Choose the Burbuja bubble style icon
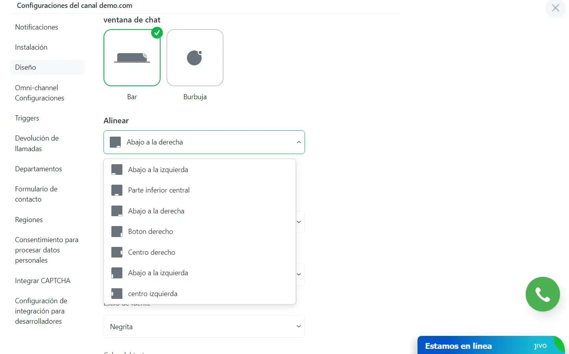This screenshot has height=354, width=569. click(x=195, y=58)
